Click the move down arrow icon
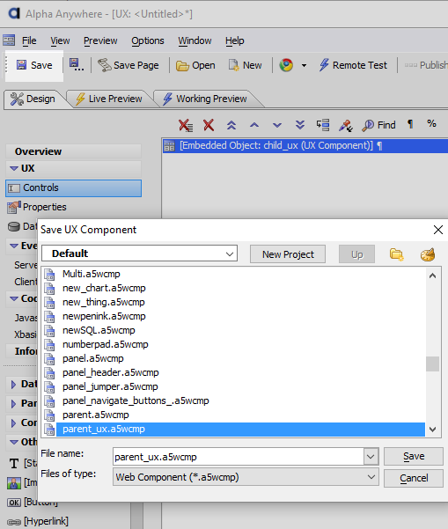448x529 pixels. click(x=277, y=126)
